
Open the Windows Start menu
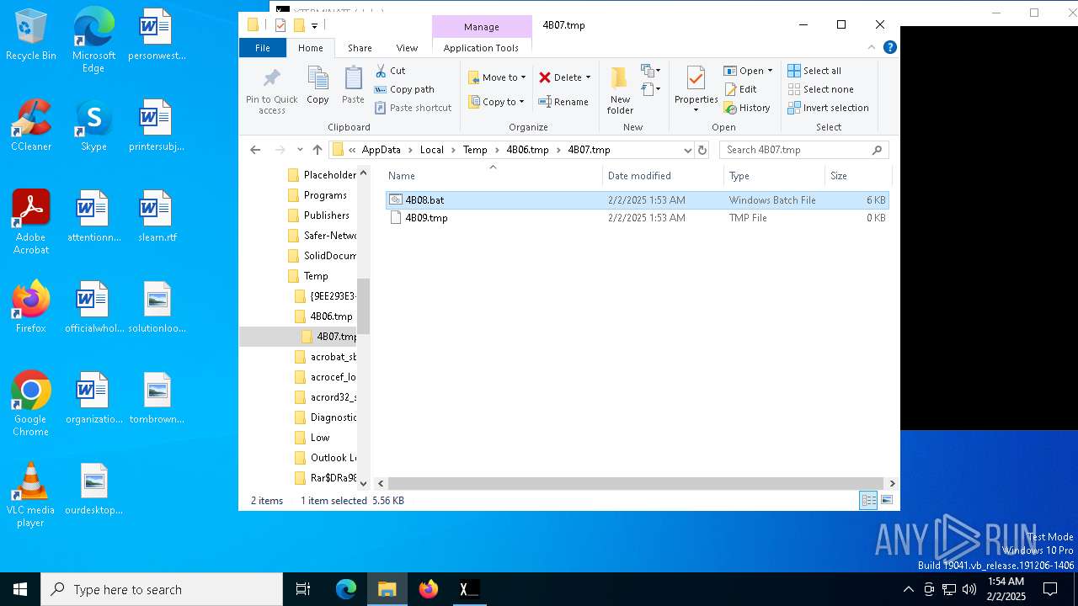[20, 589]
